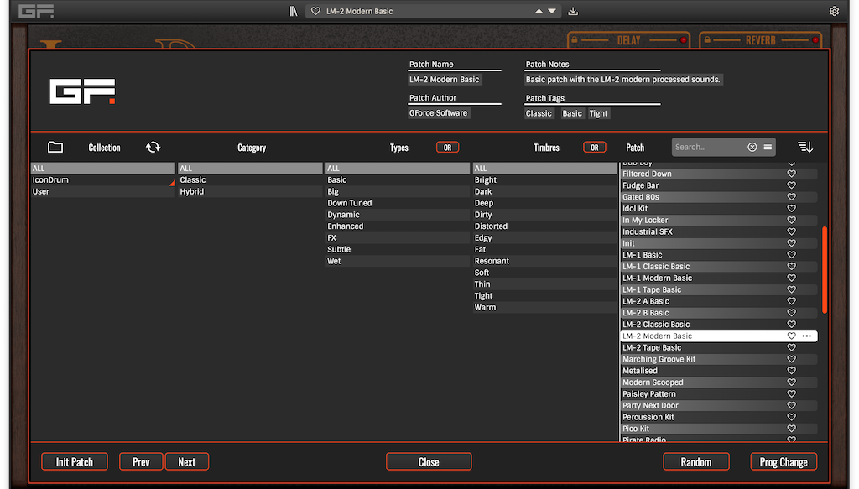The image size is (859, 489).
Task: Favorite the Modern Scooped patch
Action: point(792,382)
